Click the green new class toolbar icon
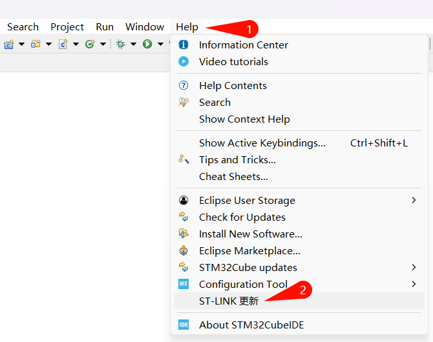 coord(90,44)
